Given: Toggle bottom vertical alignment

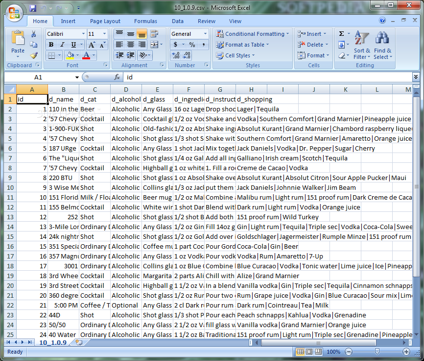Looking at the screenshot, I should pos(142,34).
